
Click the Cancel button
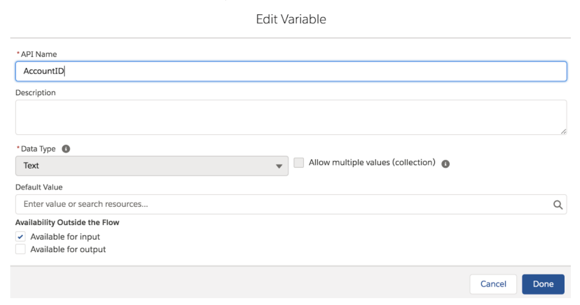coord(493,284)
